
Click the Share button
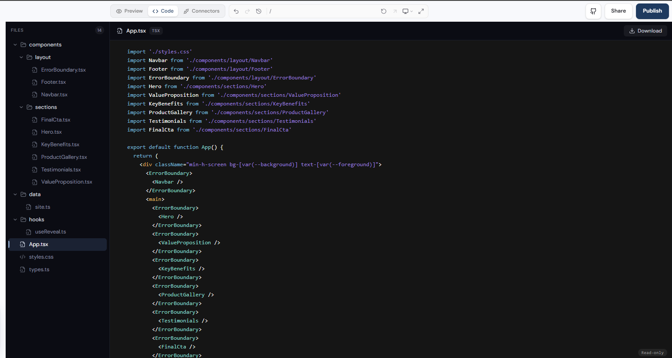[618, 11]
